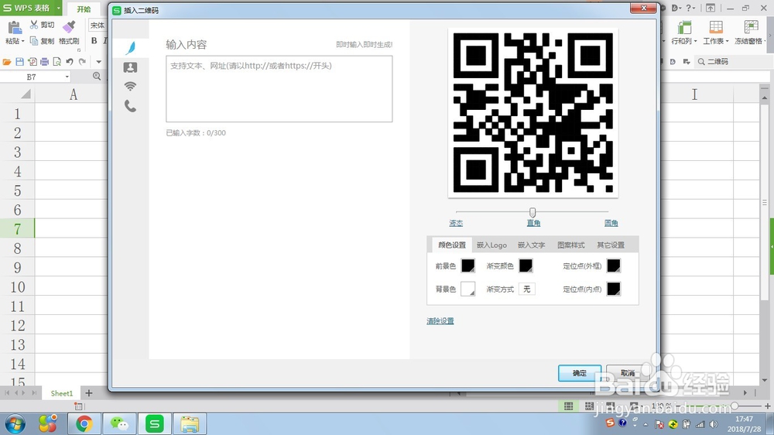Open the 粘贴 paste dropdown arrow
The height and width of the screenshot is (435, 774).
(x=22, y=41)
